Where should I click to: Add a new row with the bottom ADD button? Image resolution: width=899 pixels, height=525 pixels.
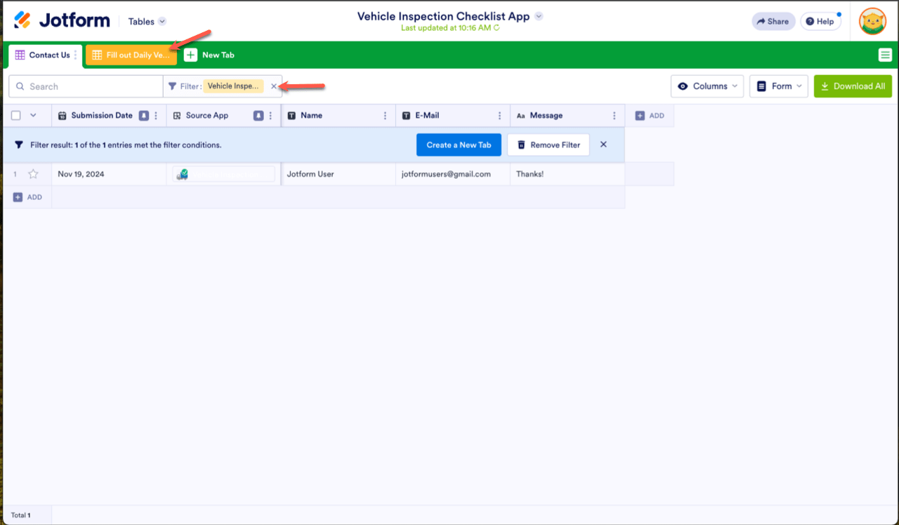click(x=27, y=197)
